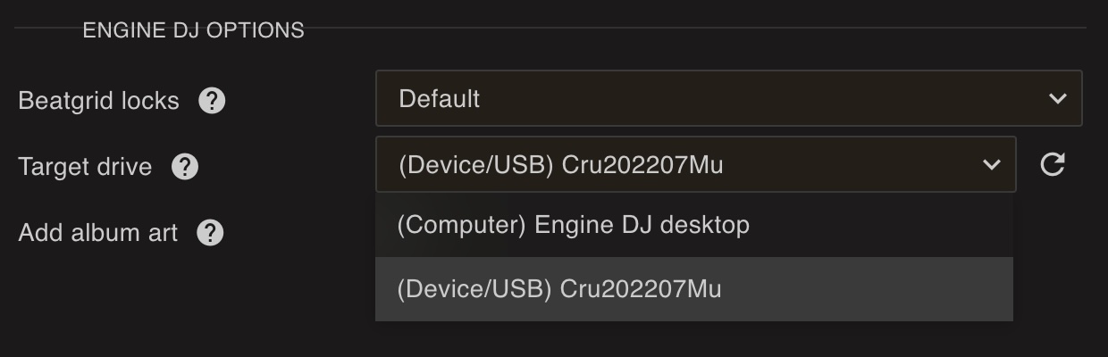Click the "Beatgrid locks" label text

pos(98,101)
